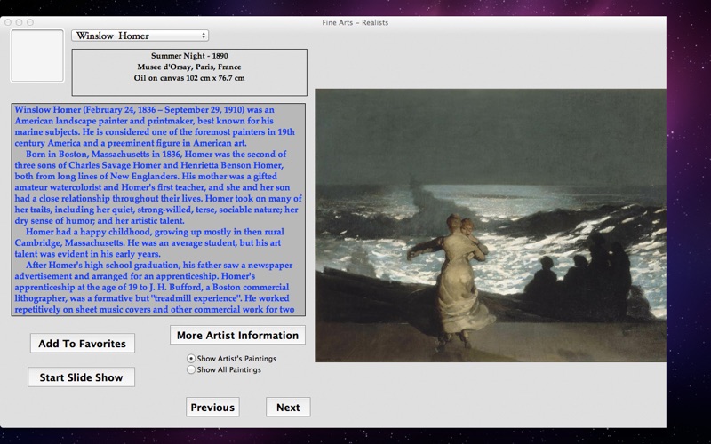Close the Fine Arts window
This screenshot has width=711, height=444.
tap(8, 22)
